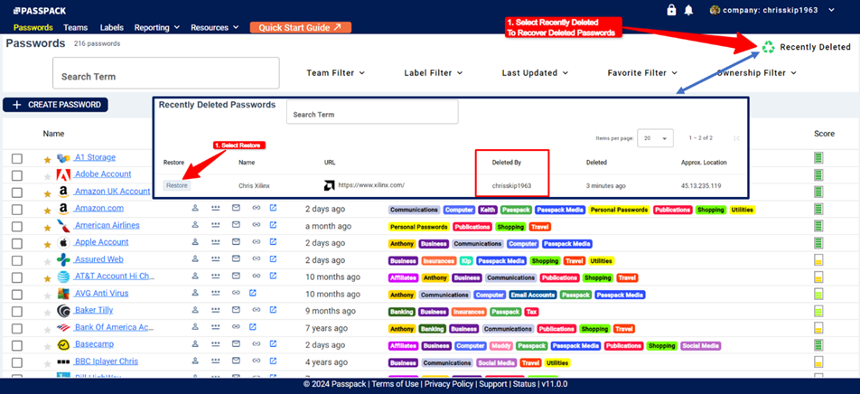The image size is (860, 394).
Task: Toggle the favorite star for Adobe Account
Action: pyautogui.click(x=47, y=176)
